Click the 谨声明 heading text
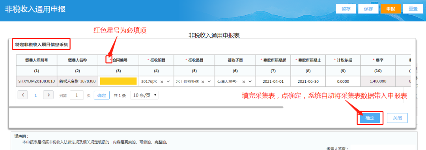 (x=21, y=137)
